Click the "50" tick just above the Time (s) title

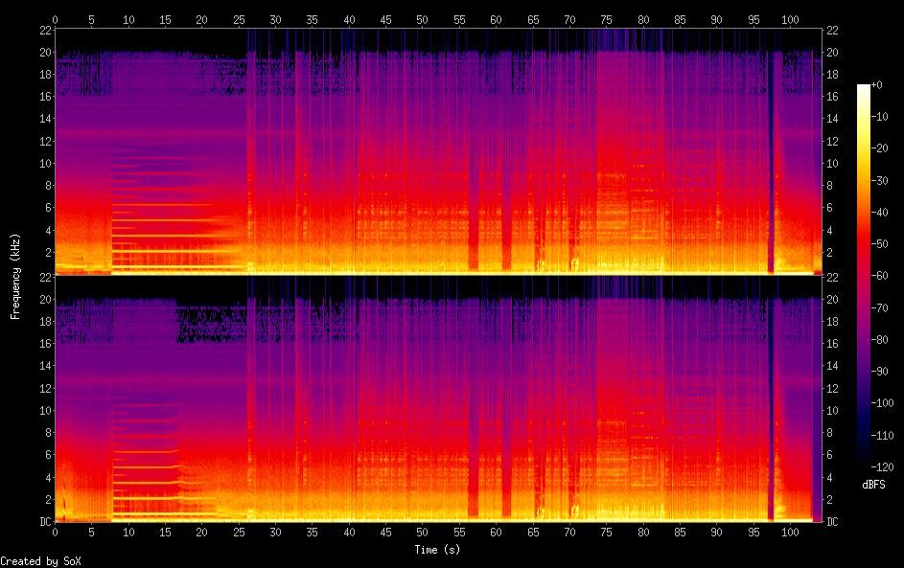(422, 533)
